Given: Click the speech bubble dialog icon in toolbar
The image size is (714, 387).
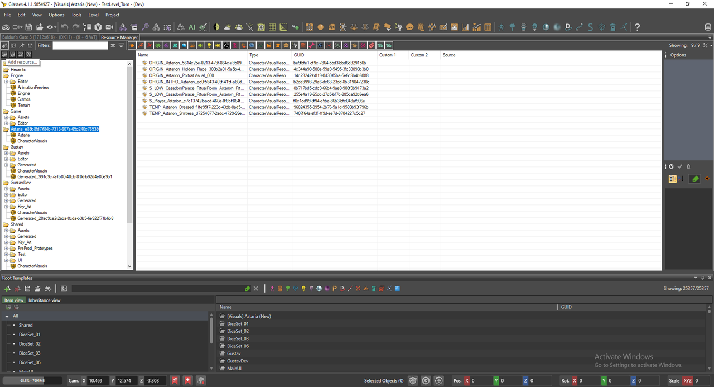Looking at the screenshot, I should click(409, 27).
